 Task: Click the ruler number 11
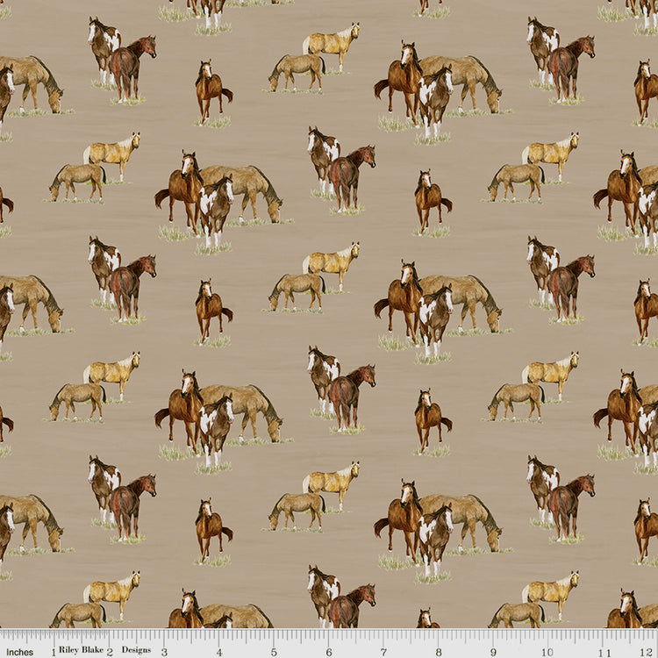pyautogui.click(x=606, y=652)
